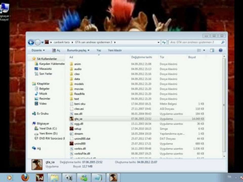This screenshot has width=243, height=182.
Task: Click the gta_sa thumbnail in the details pane
Action: coord(37,165)
